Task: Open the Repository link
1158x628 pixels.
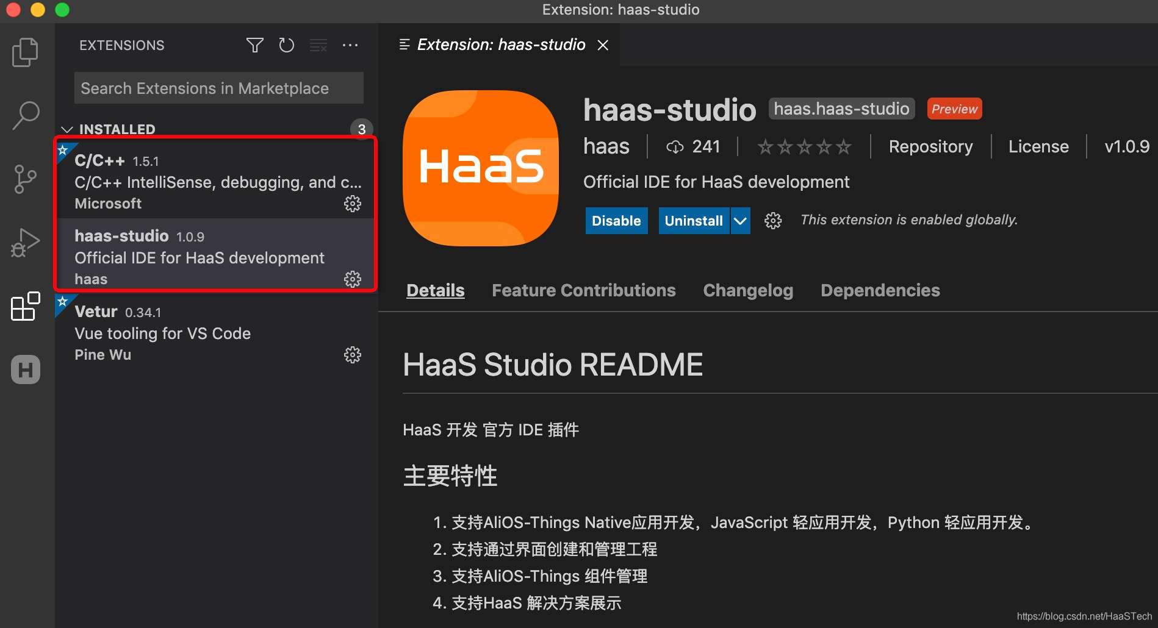Action: point(930,147)
